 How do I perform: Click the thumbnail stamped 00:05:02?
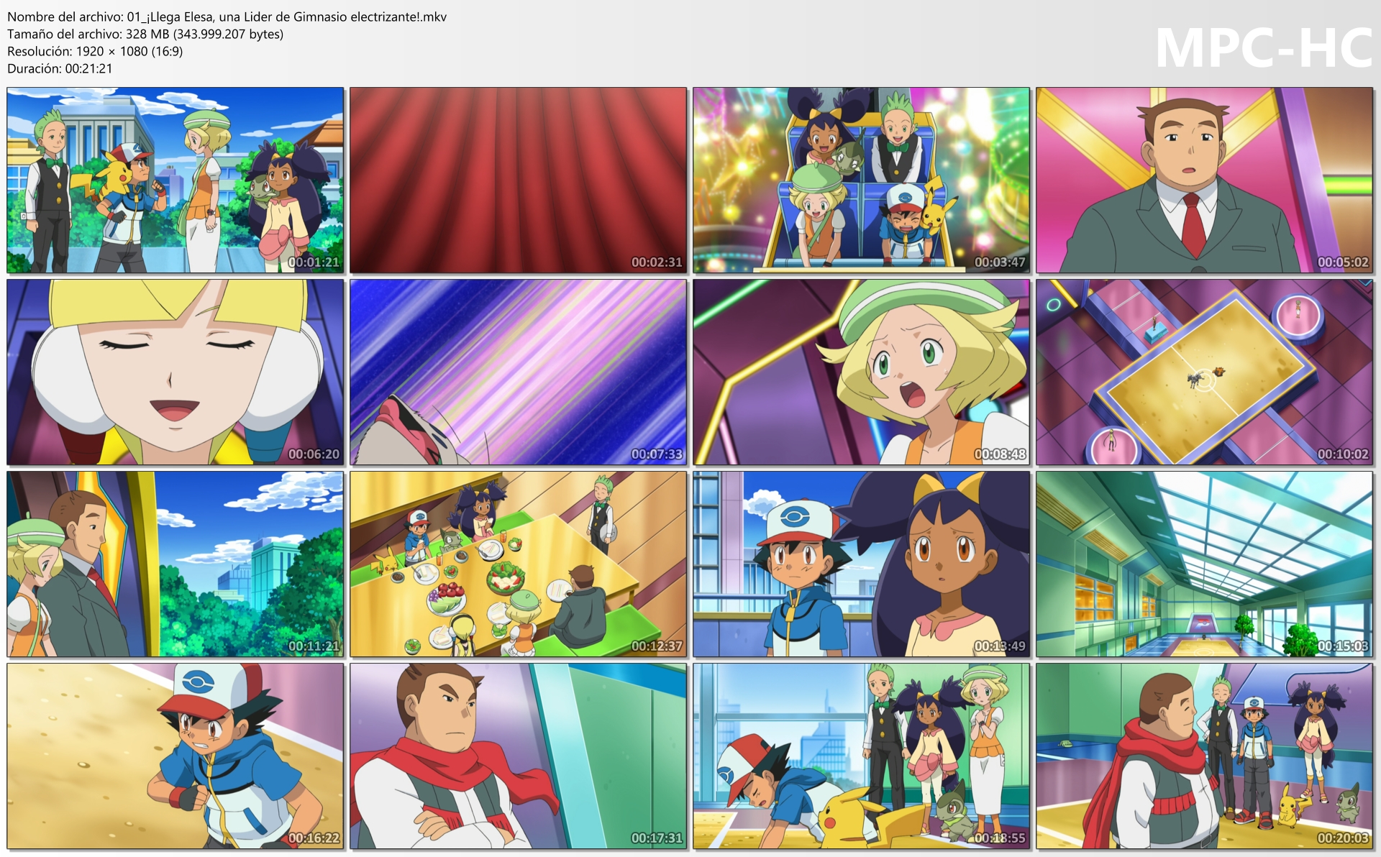(1205, 180)
